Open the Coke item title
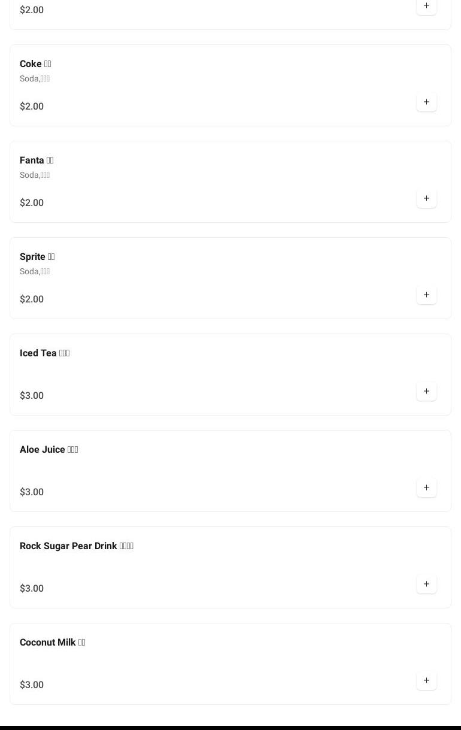 point(35,64)
